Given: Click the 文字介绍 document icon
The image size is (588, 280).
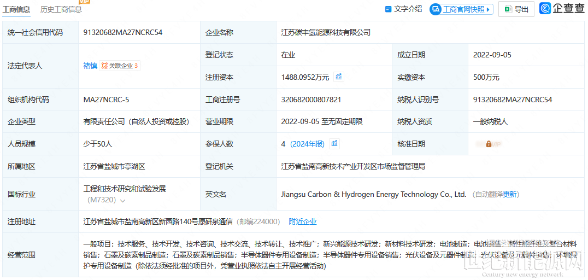Looking at the screenshot, I should point(389,9).
